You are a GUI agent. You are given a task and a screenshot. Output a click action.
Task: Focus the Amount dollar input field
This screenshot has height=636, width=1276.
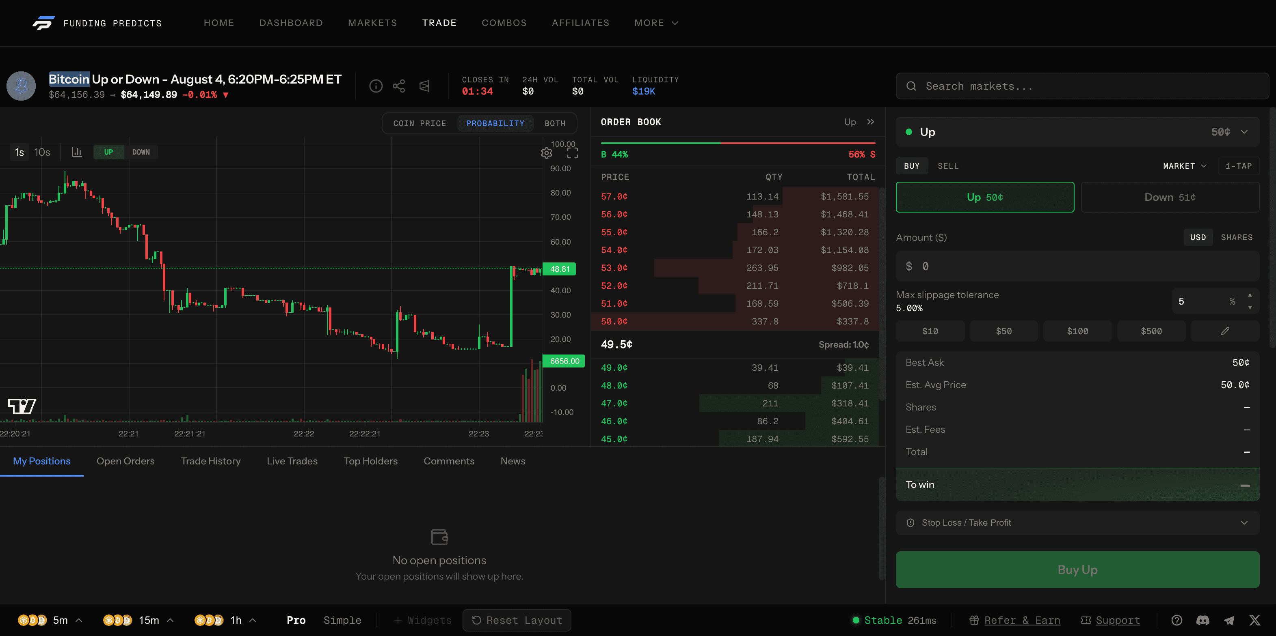coord(1077,266)
